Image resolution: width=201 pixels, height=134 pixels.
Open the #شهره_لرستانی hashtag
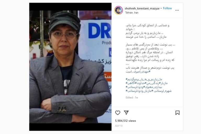tap(163, 91)
